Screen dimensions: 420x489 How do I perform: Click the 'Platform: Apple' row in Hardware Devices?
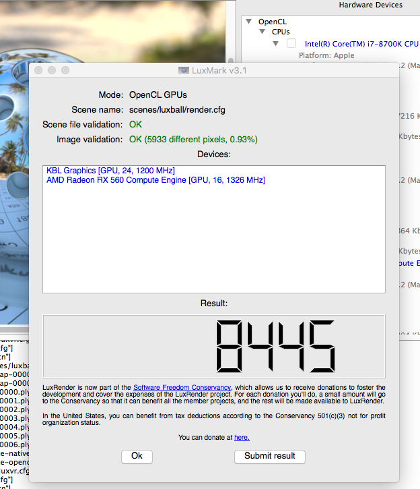point(326,55)
